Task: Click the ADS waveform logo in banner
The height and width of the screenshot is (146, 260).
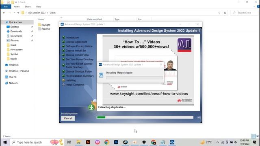Action: (184, 45)
